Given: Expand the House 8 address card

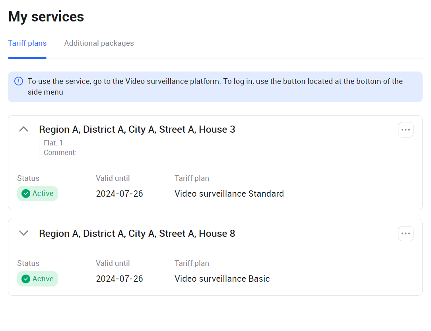Looking at the screenshot, I should pos(24,233).
